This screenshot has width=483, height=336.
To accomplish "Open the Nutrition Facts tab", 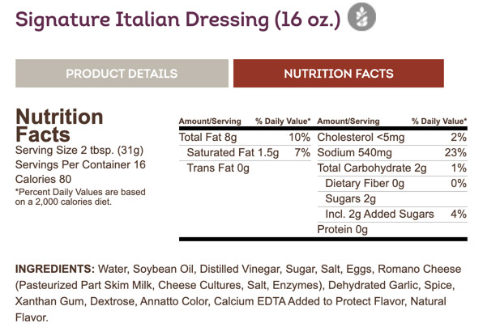I will point(339,74).
